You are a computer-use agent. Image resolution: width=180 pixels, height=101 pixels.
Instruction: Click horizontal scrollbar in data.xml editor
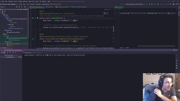[x=156, y=46]
